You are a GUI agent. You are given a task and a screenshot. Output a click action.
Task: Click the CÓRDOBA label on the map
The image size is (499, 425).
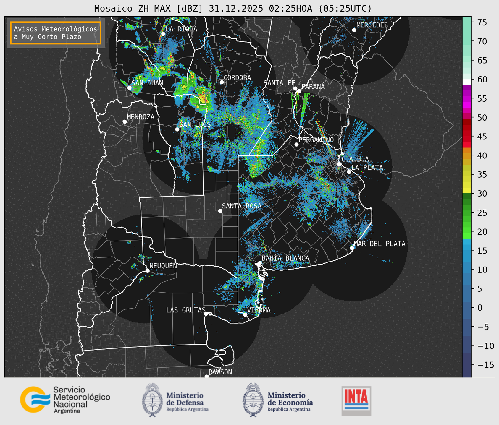coord(238,78)
